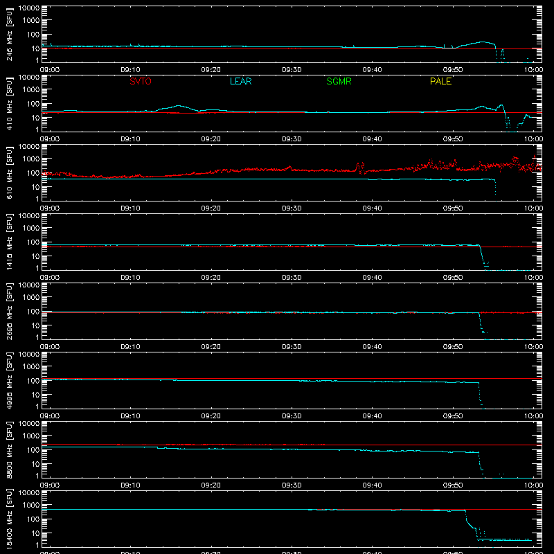Screen dimensions: 554x554
Task: Click the 100 tick label on 610 MHz axis
Action: (x=33, y=173)
